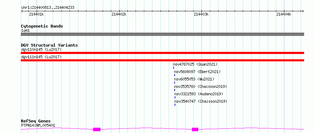Open variant nsv3321593 (Audano2019)

[x=198, y=94]
